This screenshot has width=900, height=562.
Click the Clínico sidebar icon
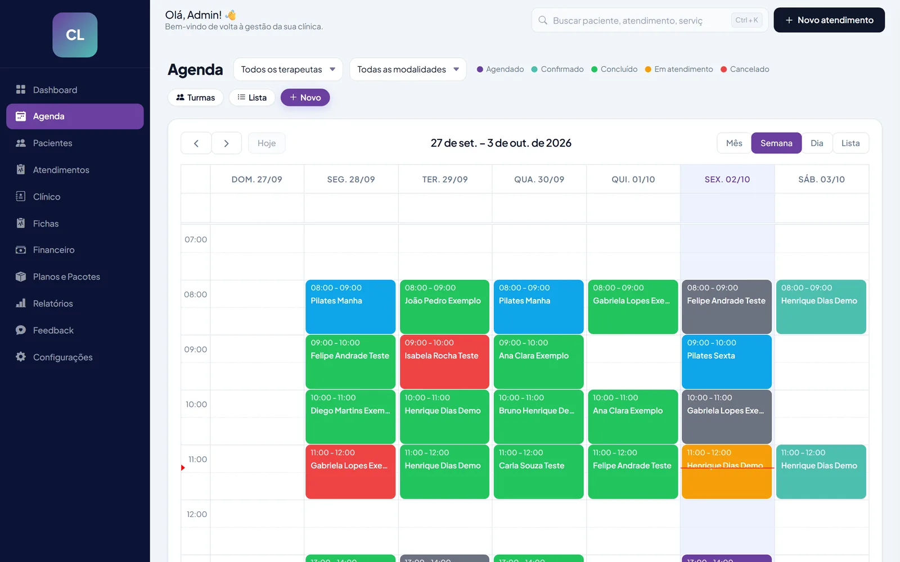[x=21, y=196]
